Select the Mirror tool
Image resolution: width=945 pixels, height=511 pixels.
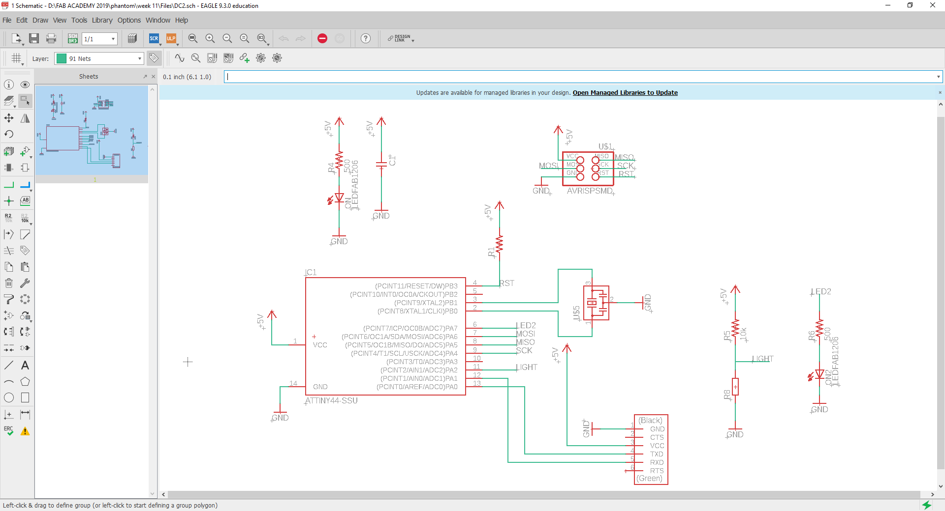point(25,118)
